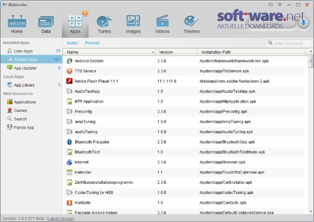Click the Adobe Flash Player icon
Viewport: 314px width, 222px height.
tap(69, 81)
